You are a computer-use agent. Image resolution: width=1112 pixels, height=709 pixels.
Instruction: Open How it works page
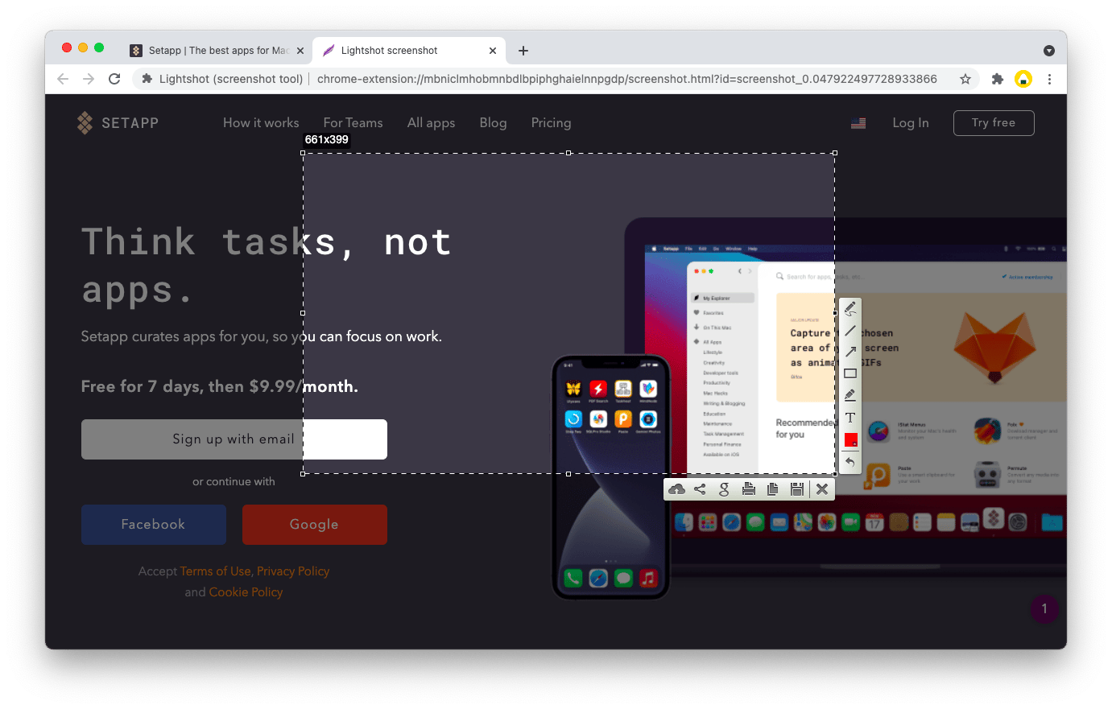(261, 123)
